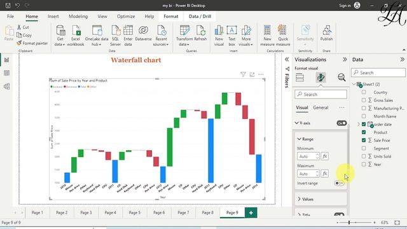Insert a Text box
The width and height of the screenshot is (407, 229).
pyautogui.click(x=231, y=36)
